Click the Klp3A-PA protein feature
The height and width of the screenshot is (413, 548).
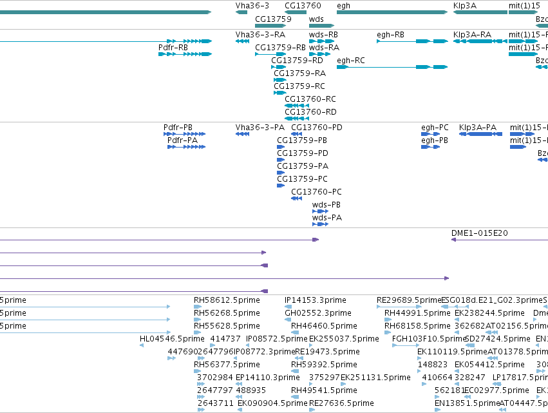[x=480, y=134]
